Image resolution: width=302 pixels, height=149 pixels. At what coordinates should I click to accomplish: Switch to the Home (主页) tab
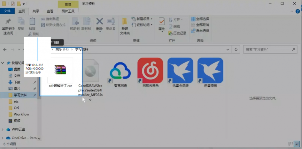coord(22,11)
